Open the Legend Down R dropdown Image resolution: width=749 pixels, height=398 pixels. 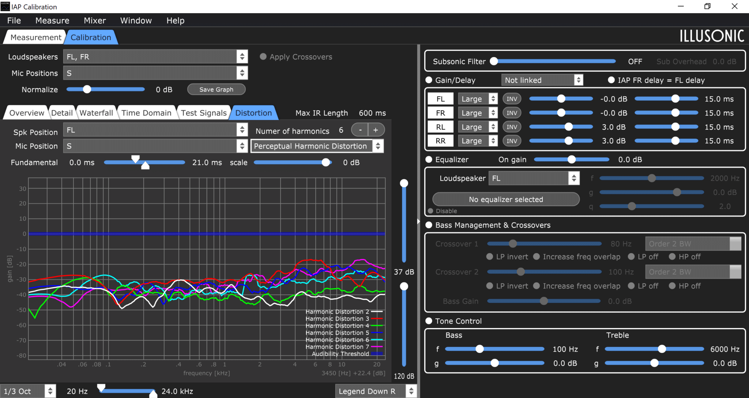coord(376,391)
